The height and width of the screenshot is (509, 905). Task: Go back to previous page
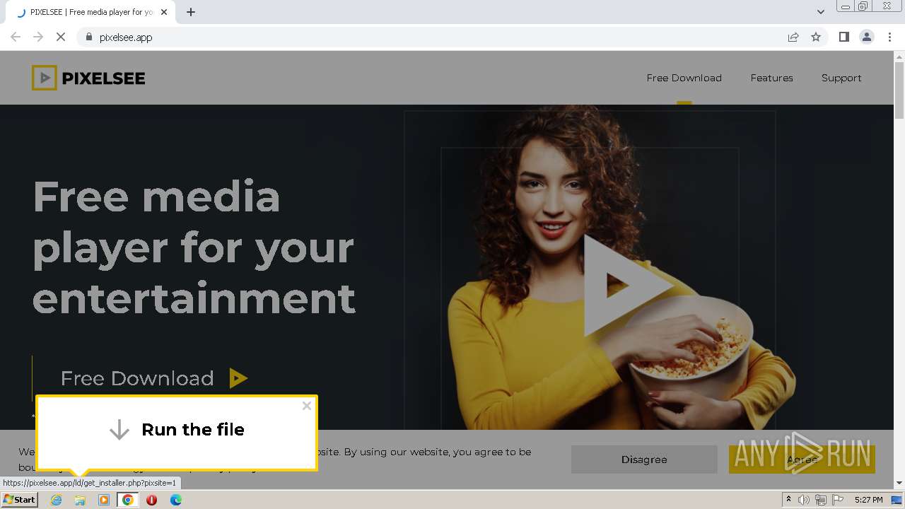[x=16, y=37]
